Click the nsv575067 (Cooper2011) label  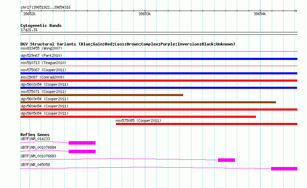pos(43,70)
